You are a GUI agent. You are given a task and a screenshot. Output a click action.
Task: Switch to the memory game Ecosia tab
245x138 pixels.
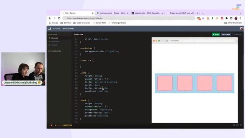(112, 13)
